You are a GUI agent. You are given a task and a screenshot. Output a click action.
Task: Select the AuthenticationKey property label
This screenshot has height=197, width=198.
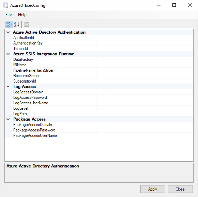[x=28, y=43]
